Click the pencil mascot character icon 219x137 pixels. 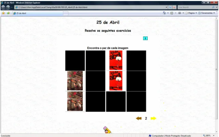pyautogui.click(x=107, y=130)
